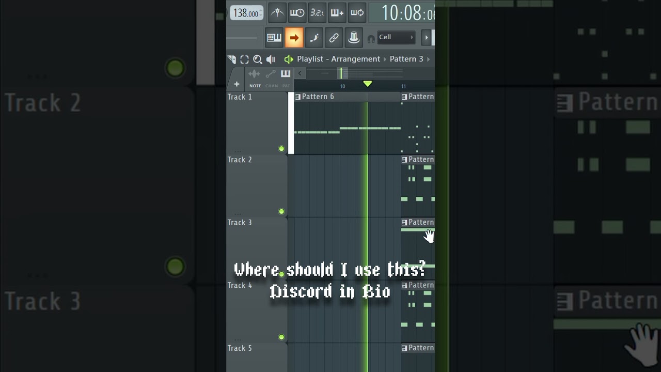
Task: Open clip menu icon of Track 1 bar-11 pattern
Action: (x=404, y=97)
